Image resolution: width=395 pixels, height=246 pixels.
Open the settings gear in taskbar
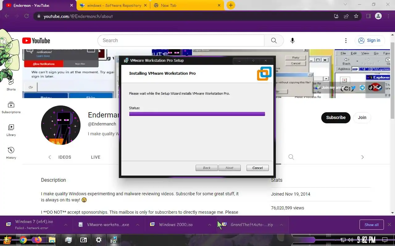(98, 240)
